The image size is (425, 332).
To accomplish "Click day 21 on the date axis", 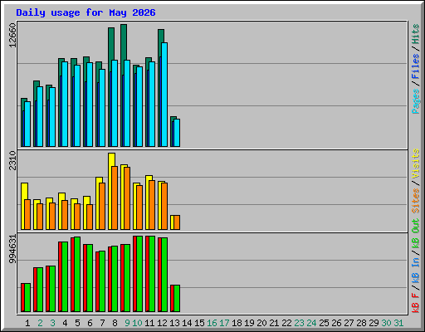I will [274, 323].
